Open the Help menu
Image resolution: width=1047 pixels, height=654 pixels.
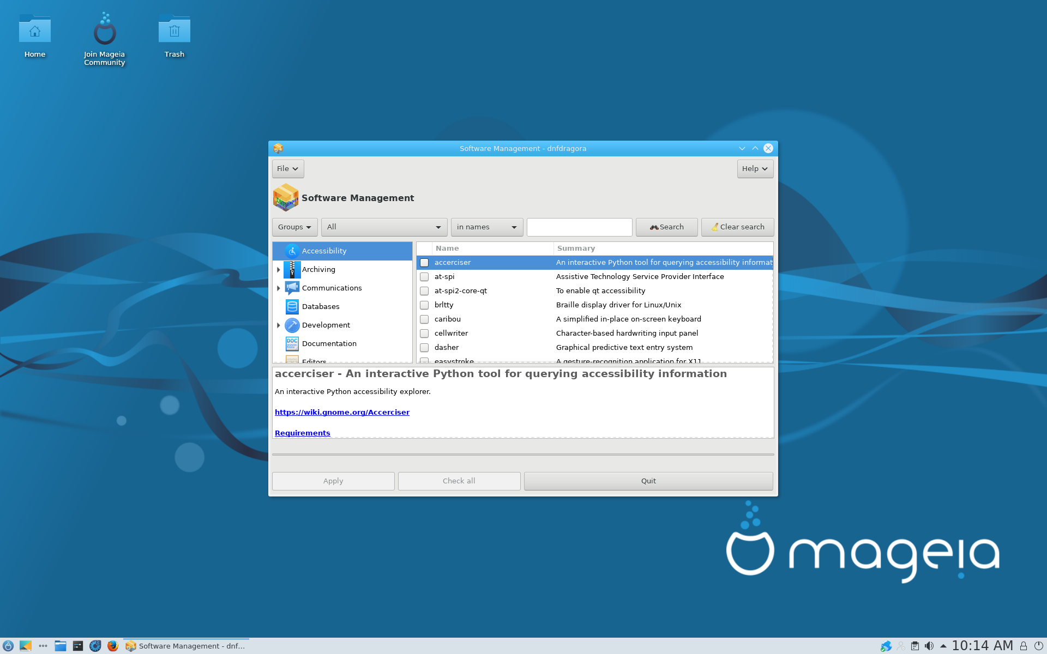point(755,169)
